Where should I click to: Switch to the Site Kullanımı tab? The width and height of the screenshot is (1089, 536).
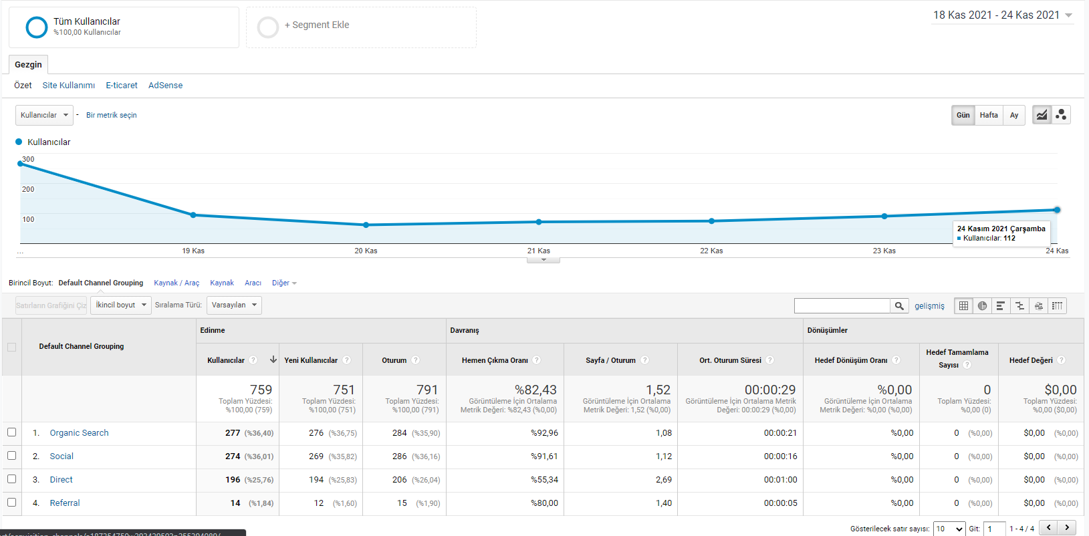tap(69, 85)
